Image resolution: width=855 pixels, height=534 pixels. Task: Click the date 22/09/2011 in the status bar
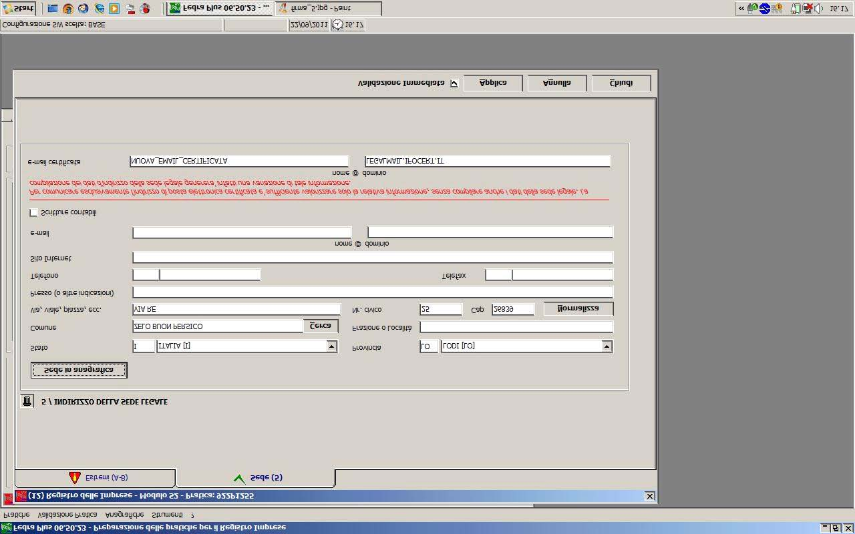click(309, 25)
